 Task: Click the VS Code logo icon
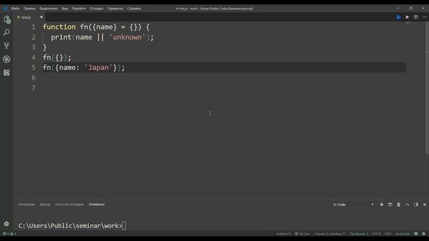point(5,9)
